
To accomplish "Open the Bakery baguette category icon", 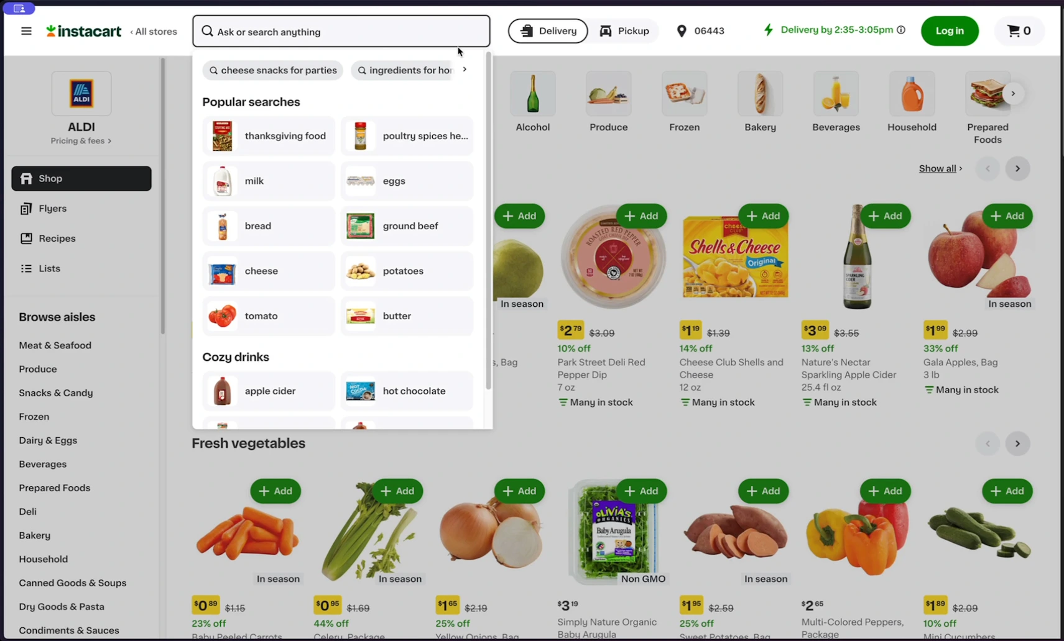I will (760, 94).
